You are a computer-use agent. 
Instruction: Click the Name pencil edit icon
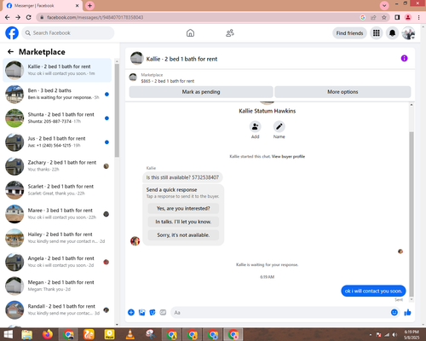(x=279, y=126)
